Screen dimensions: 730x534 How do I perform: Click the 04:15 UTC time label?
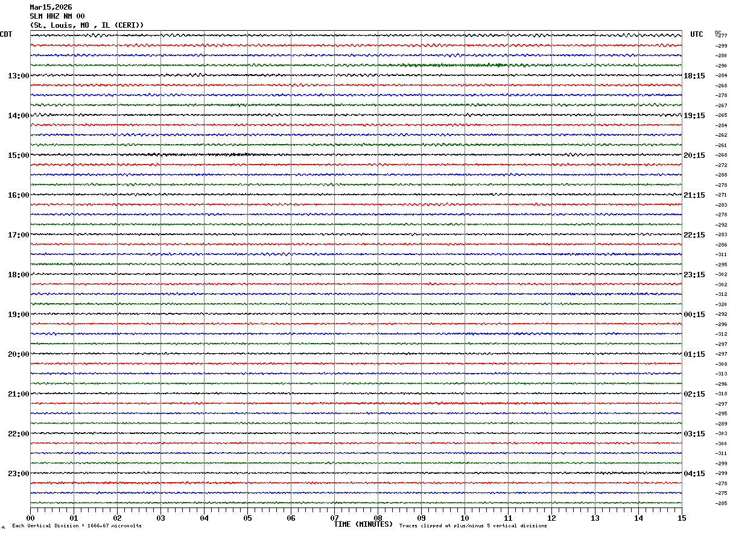click(694, 474)
